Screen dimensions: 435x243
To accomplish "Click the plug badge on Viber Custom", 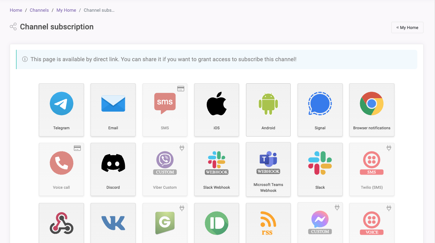I will coord(181,148).
